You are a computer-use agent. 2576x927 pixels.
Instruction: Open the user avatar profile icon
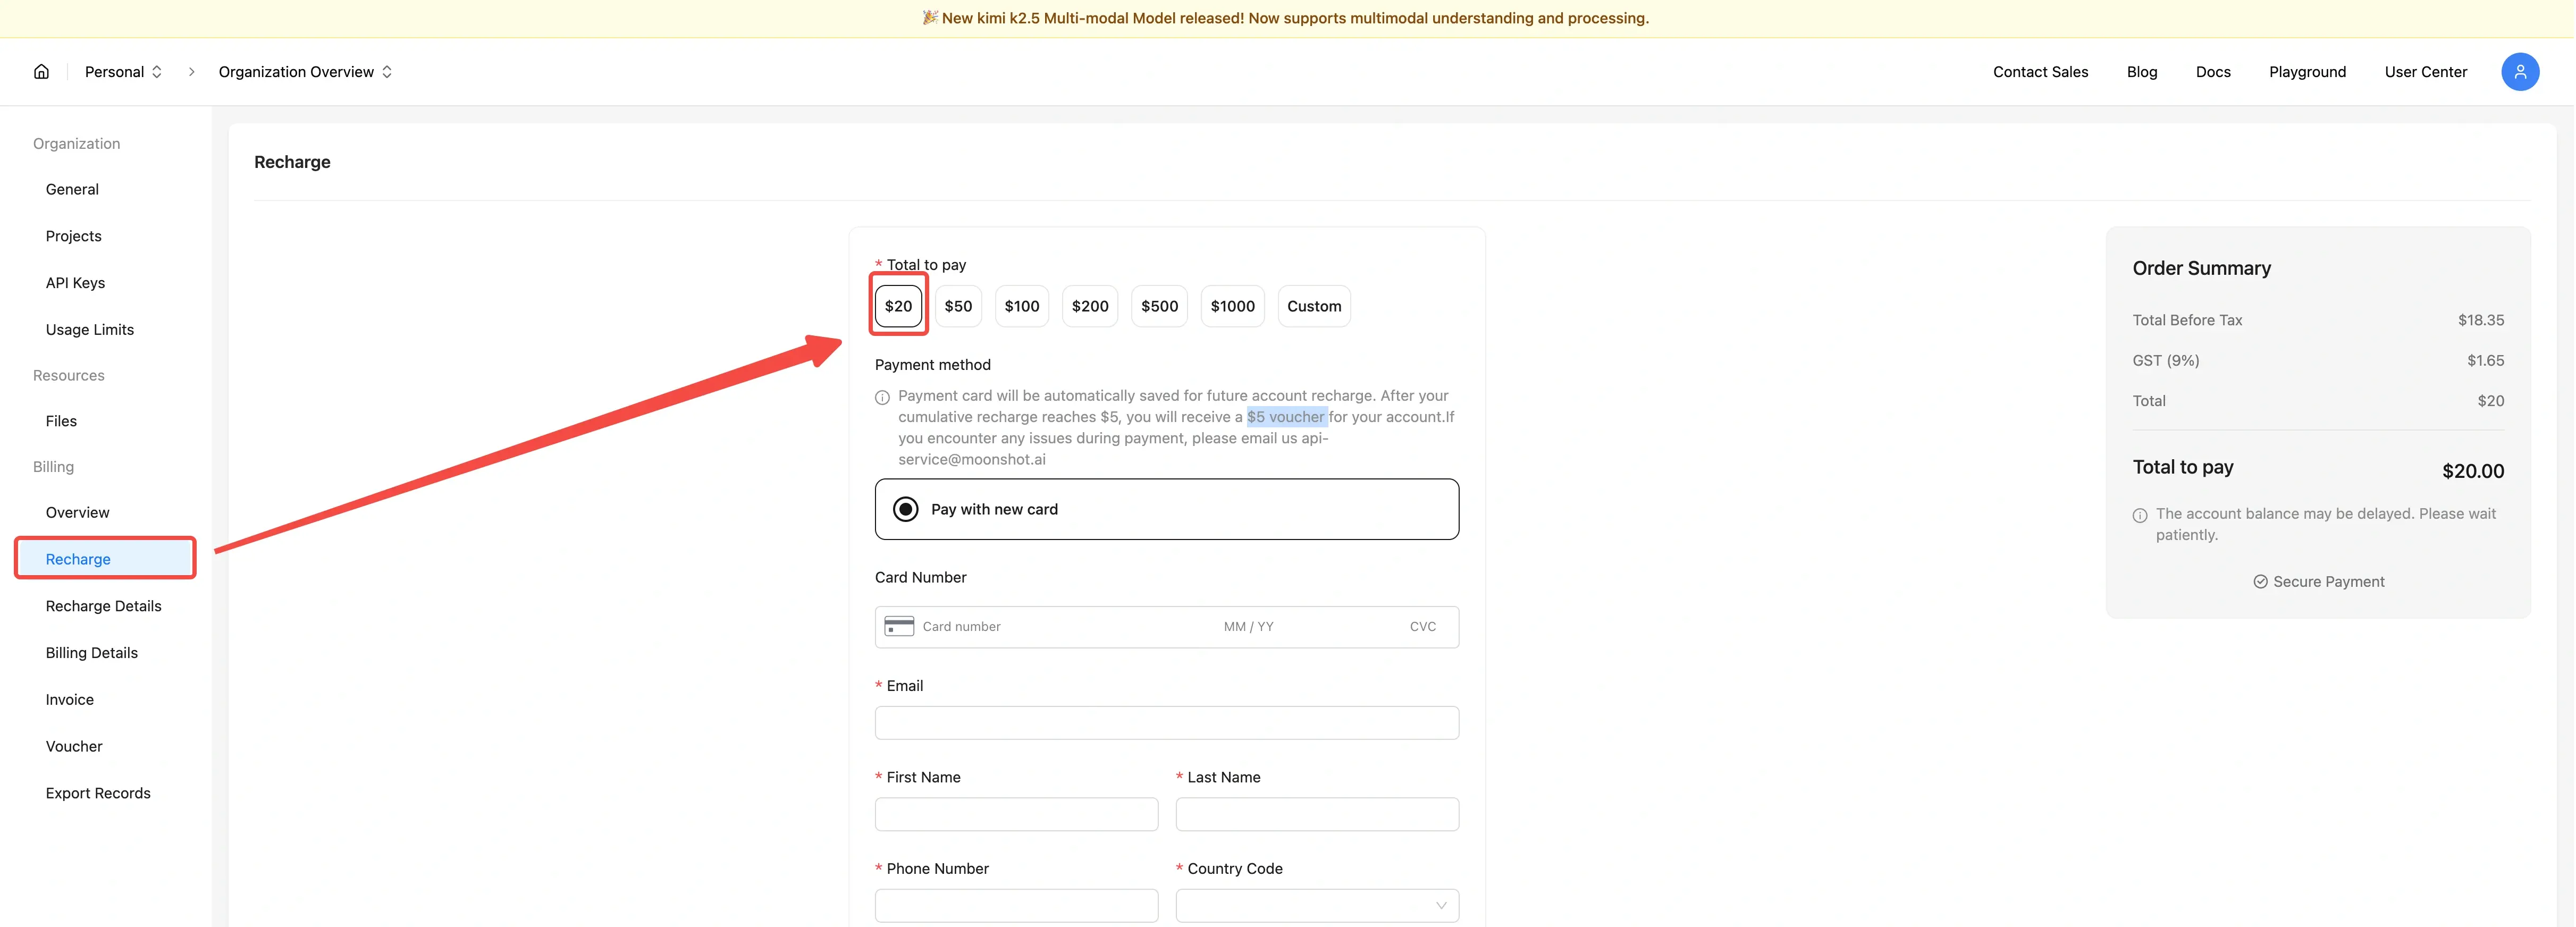click(2519, 72)
